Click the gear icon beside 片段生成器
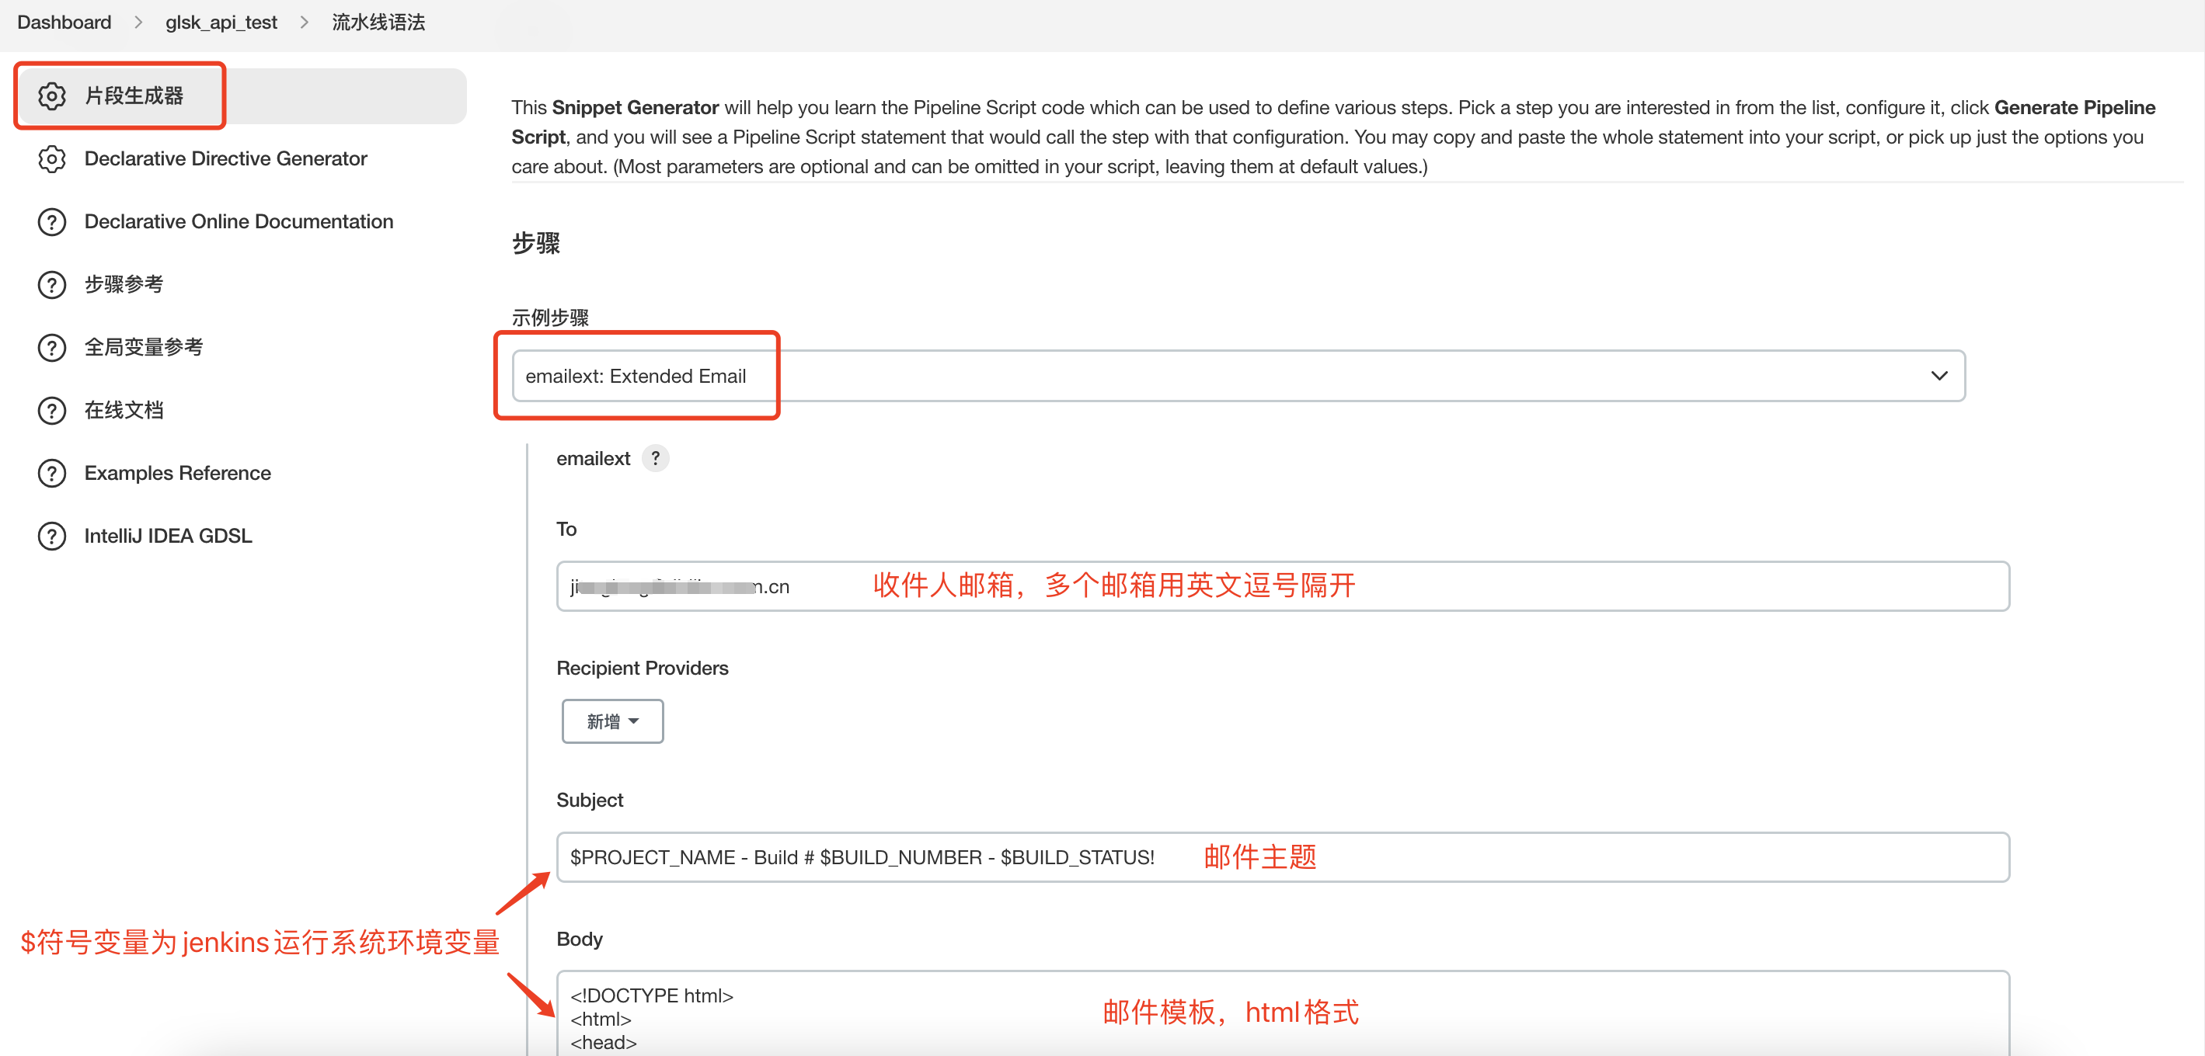Image resolution: width=2205 pixels, height=1056 pixels. (x=52, y=96)
